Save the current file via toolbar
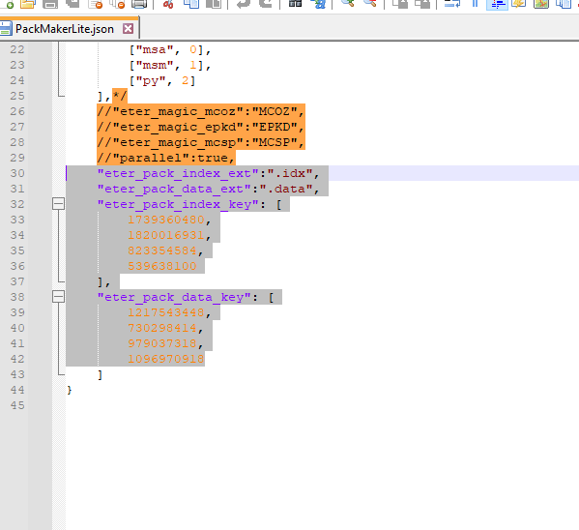The width and height of the screenshot is (579, 530). (50, 4)
